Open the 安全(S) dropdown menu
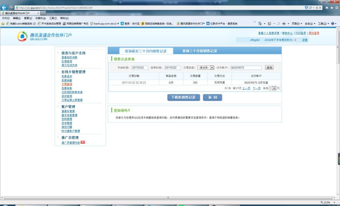The image size is (340, 206). (x=310, y=23)
